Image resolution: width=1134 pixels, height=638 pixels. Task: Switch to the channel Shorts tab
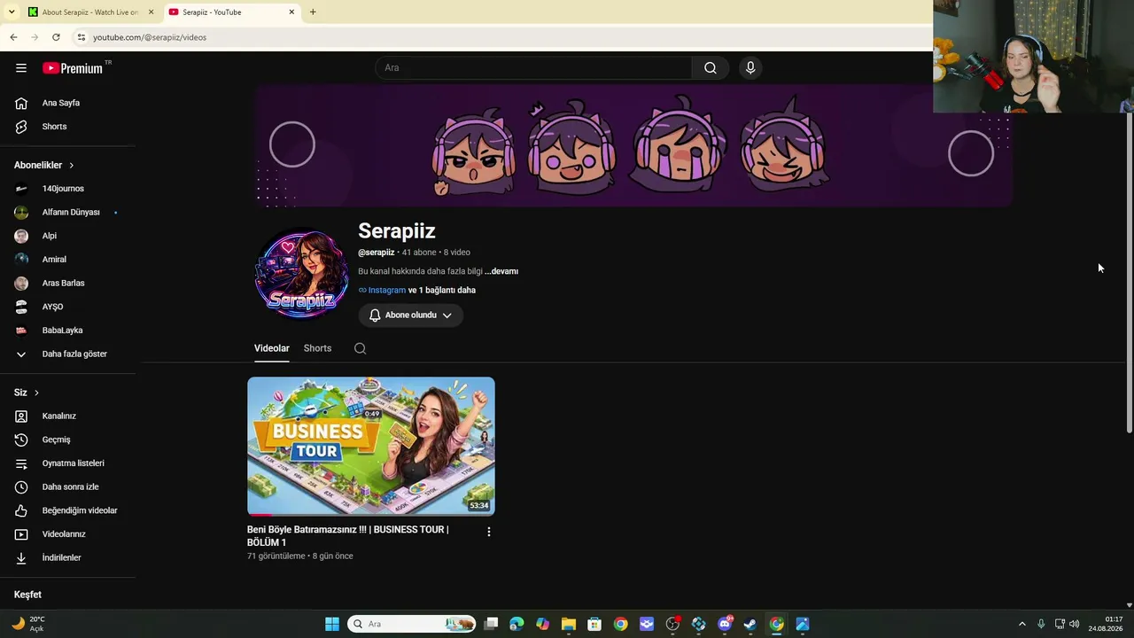pos(317,348)
